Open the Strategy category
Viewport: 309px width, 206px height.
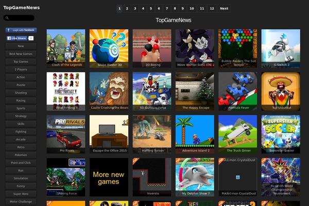coord(21,116)
